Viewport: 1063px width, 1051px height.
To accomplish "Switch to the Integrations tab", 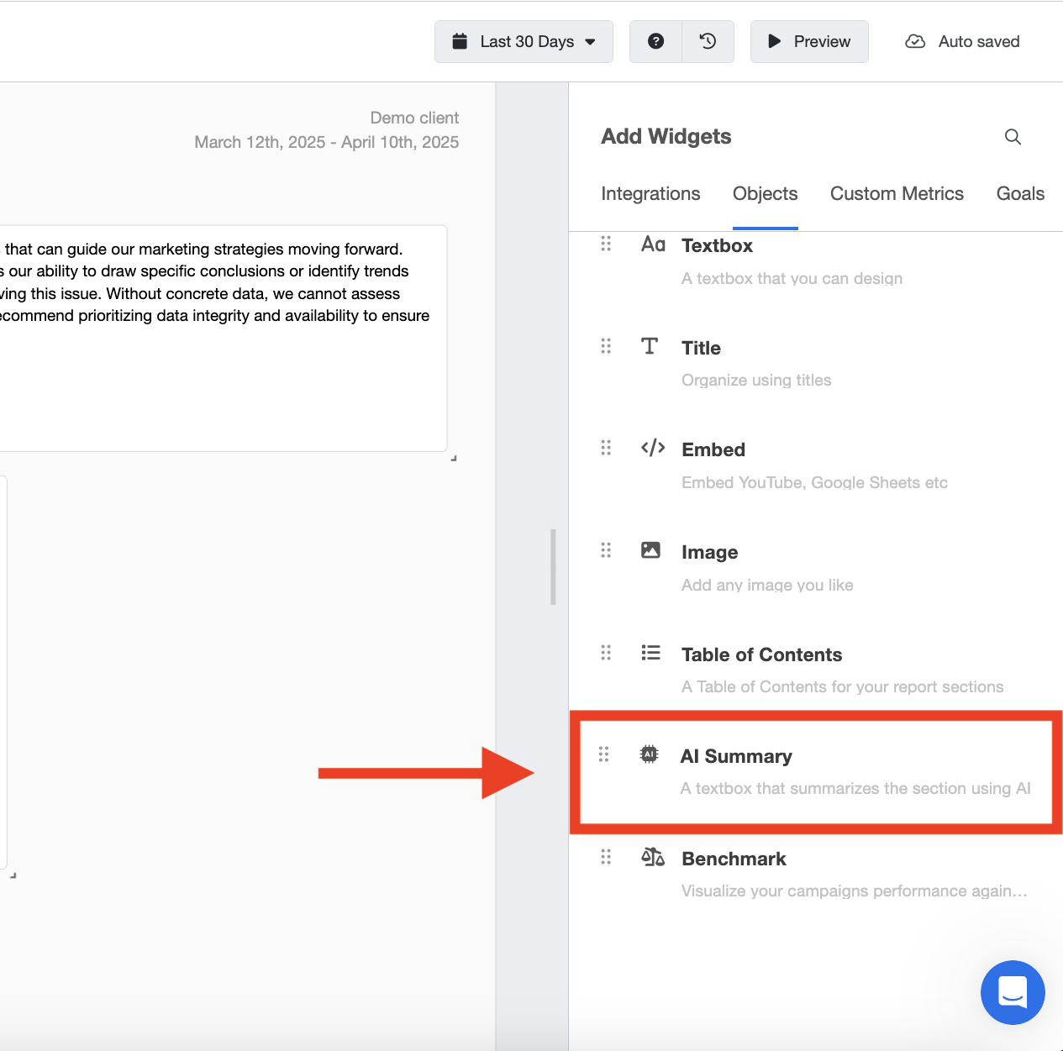I will point(650,193).
